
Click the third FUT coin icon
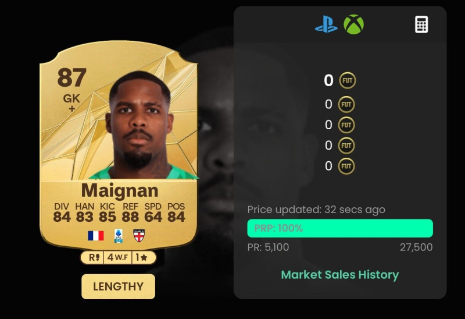(346, 125)
